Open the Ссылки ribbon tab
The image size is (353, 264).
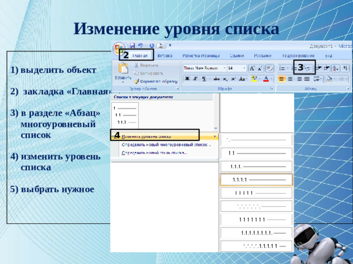pyautogui.click(x=237, y=56)
